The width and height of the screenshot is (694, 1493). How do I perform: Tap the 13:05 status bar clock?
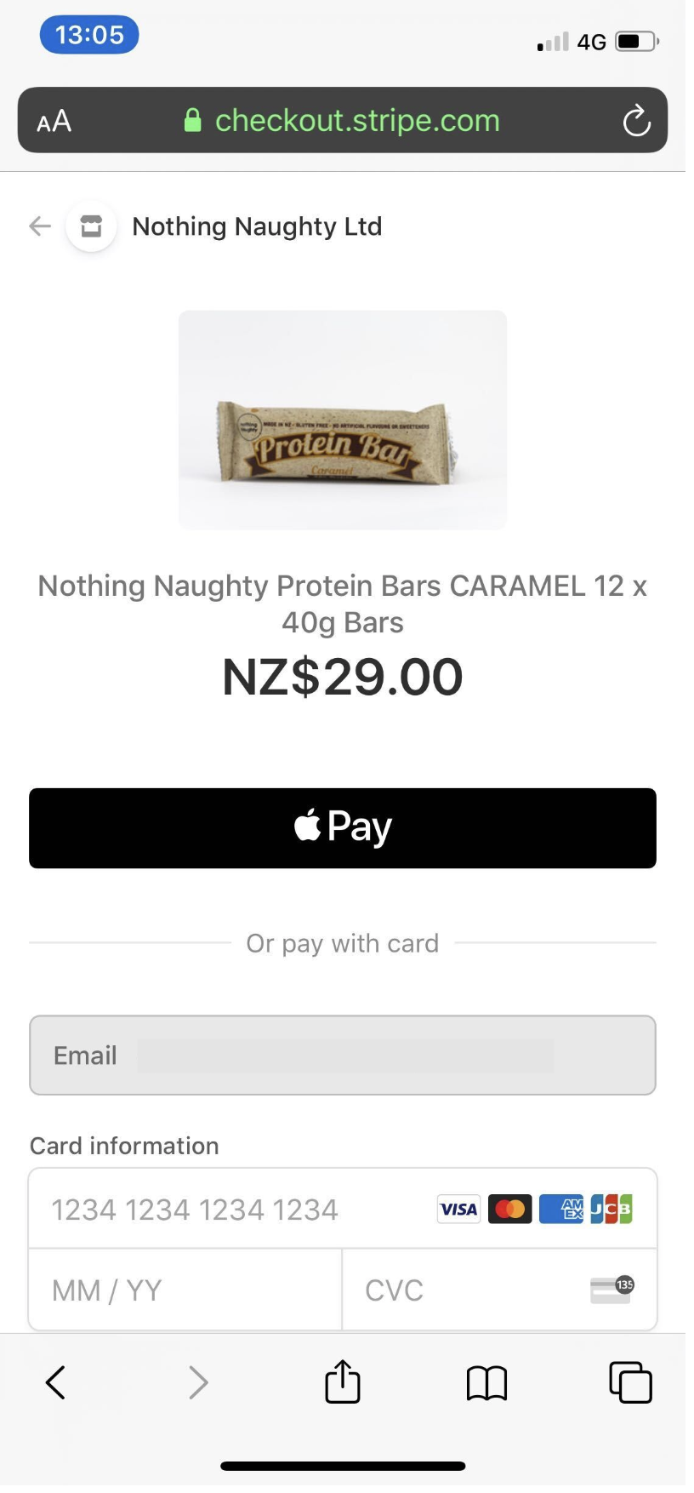click(x=89, y=35)
